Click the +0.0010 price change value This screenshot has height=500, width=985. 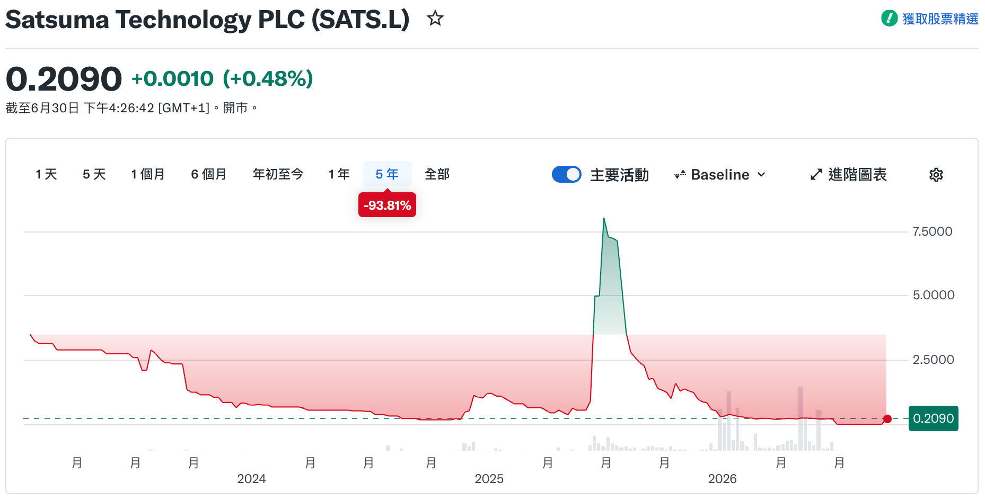point(172,79)
